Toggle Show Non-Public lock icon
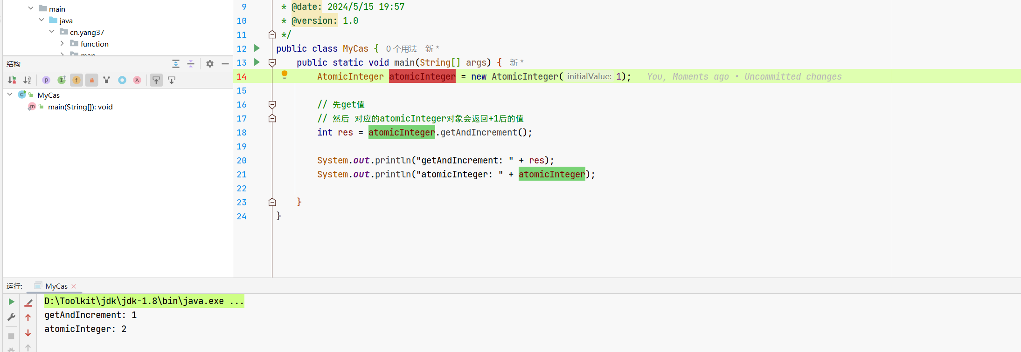 pos(92,80)
